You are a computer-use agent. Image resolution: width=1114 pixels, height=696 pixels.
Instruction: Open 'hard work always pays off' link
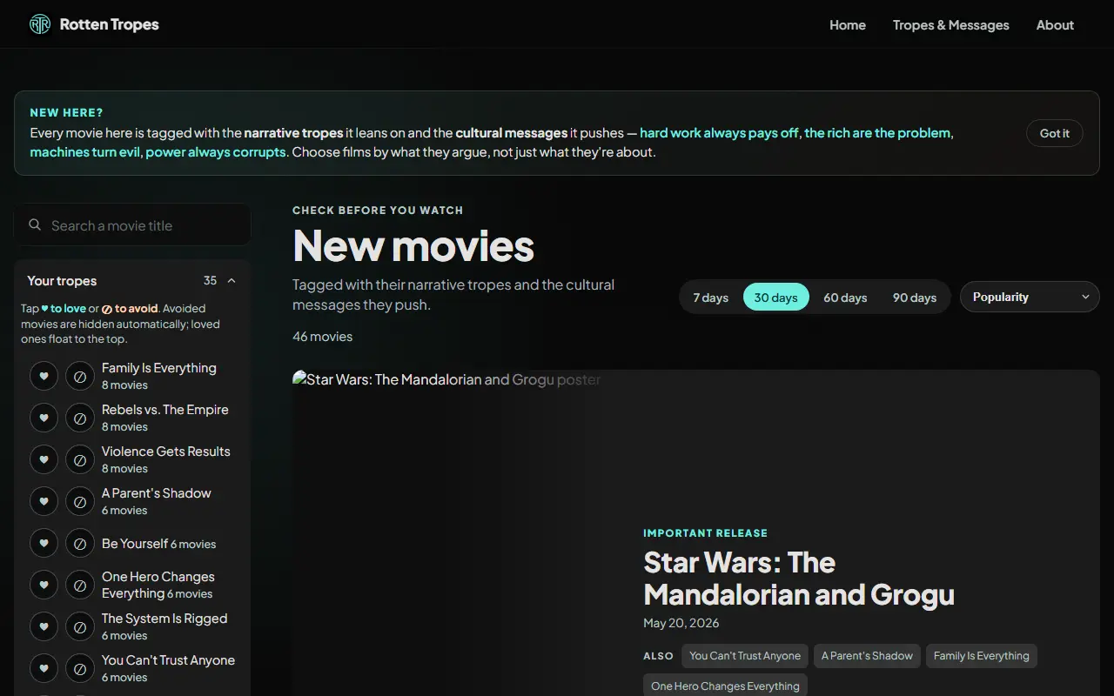tap(719, 133)
